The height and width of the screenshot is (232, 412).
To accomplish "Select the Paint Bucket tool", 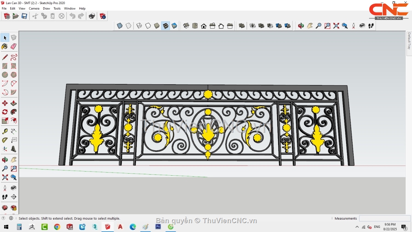I will click(5, 46).
